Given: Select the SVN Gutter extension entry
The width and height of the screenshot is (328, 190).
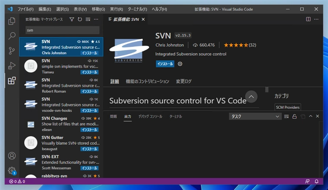Looking at the screenshot, I should [61, 143].
